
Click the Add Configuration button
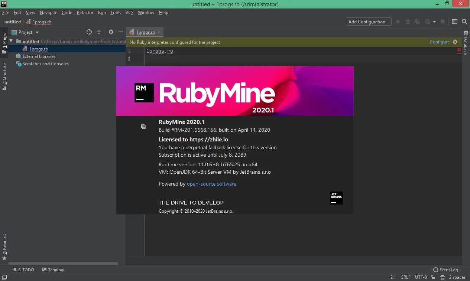click(369, 22)
